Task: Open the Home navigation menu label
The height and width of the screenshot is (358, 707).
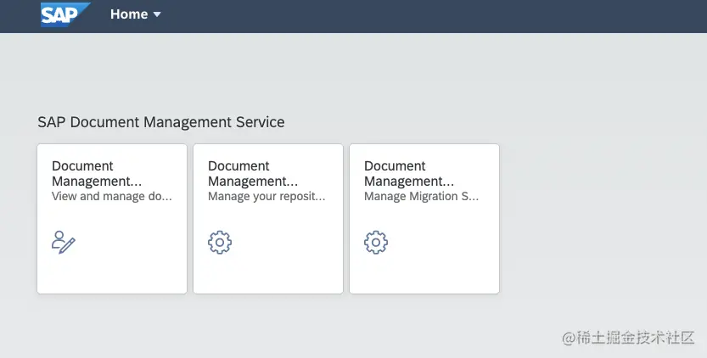Action: (128, 14)
